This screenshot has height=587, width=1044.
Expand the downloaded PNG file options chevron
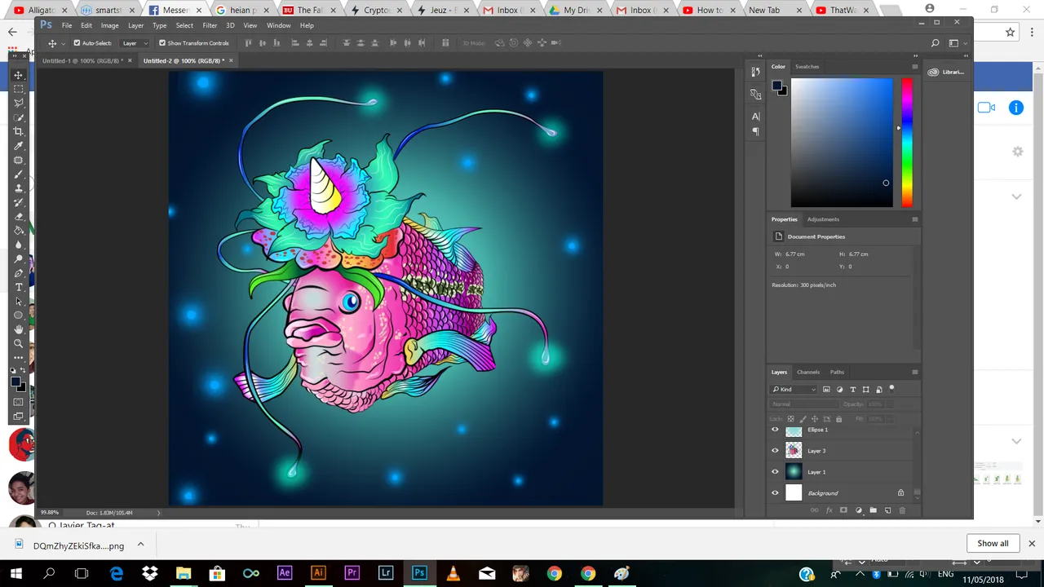(x=140, y=545)
